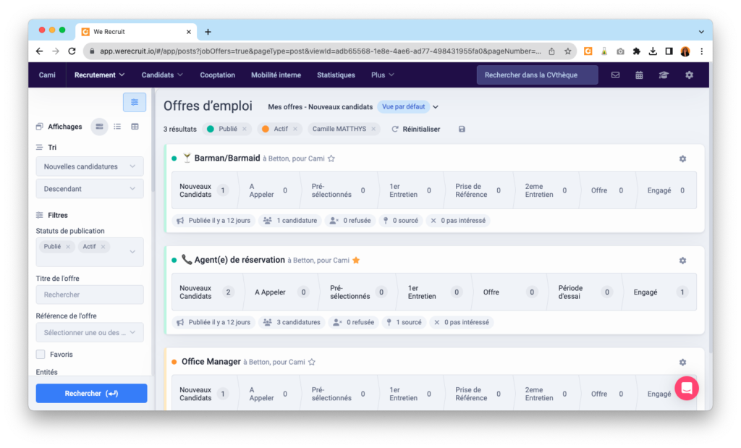Click the Titre de l'offre search field
The width and height of the screenshot is (741, 448).
tap(90, 295)
